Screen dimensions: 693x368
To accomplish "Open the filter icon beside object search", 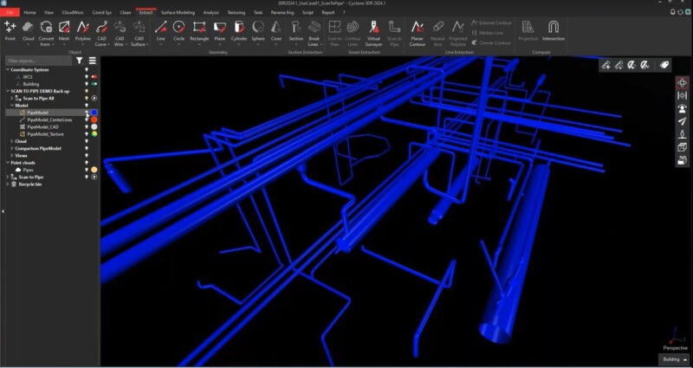I will coord(79,61).
